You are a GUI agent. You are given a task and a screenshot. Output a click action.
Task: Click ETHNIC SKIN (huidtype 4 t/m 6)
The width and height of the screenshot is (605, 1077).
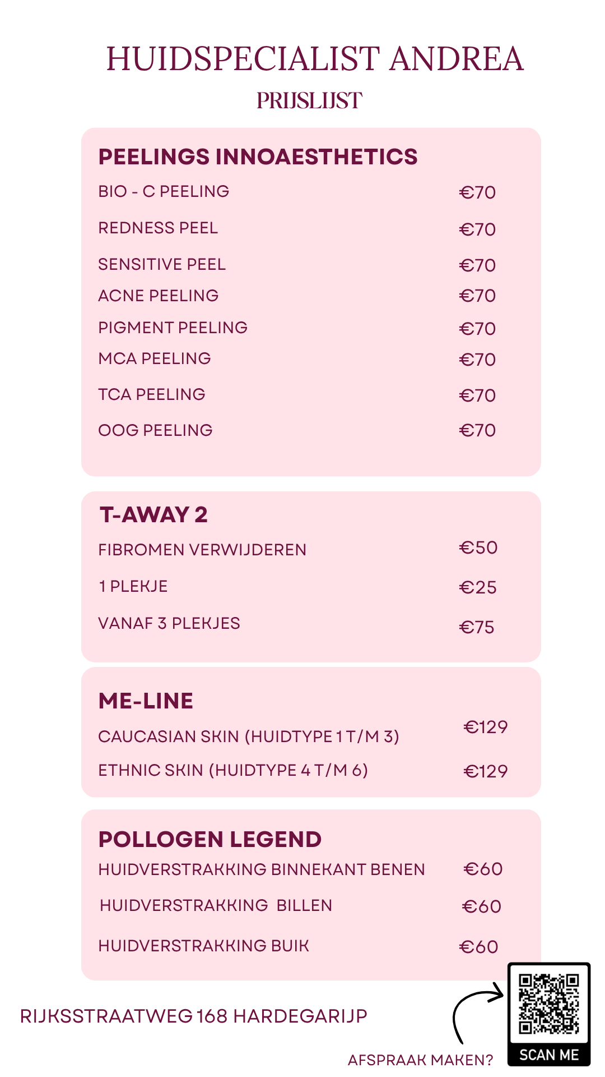click(233, 770)
